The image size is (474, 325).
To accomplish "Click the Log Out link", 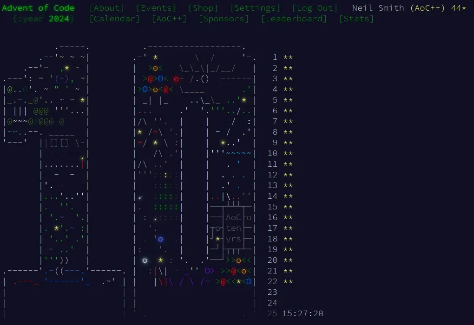I will click(315, 7).
